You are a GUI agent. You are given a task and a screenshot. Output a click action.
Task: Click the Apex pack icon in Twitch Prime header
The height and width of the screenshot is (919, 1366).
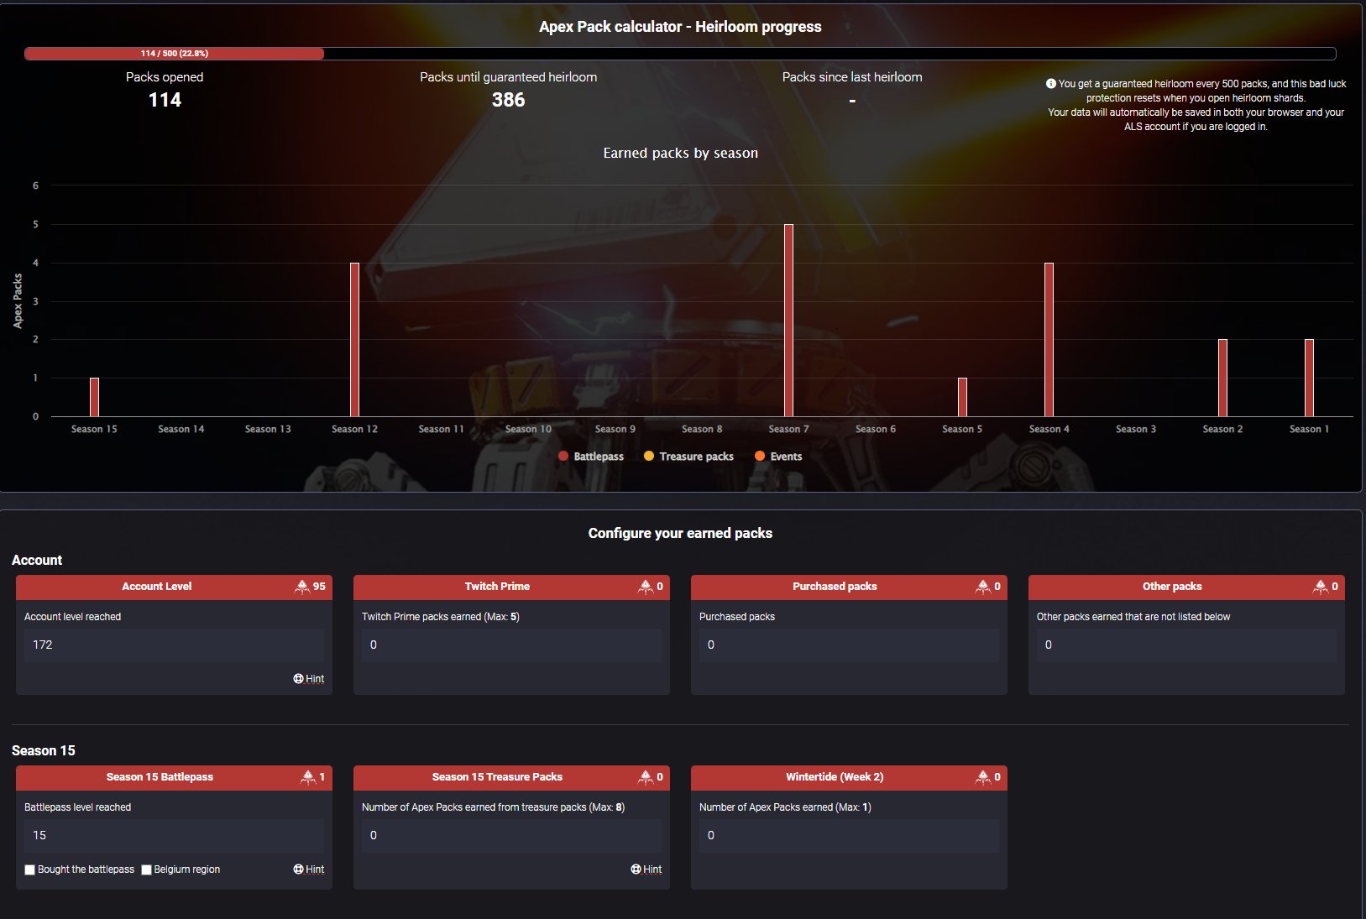(x=646, y=587)
